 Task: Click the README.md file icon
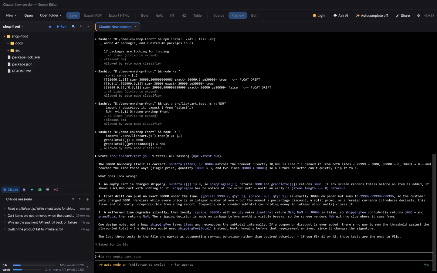[9, 71]
